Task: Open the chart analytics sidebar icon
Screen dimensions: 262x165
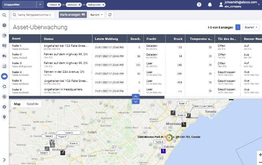Action: point(4,66)
